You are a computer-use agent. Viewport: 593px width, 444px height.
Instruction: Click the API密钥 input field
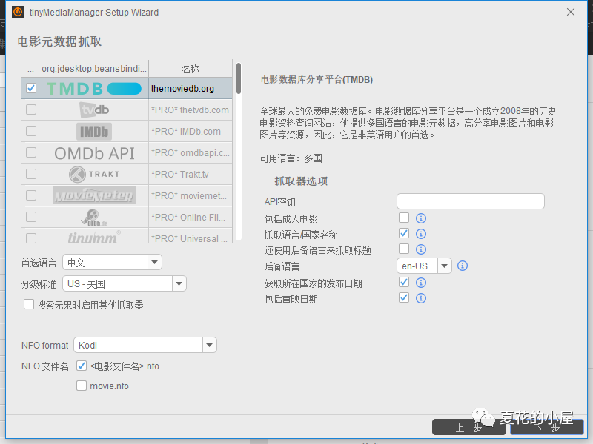point(470,201)
